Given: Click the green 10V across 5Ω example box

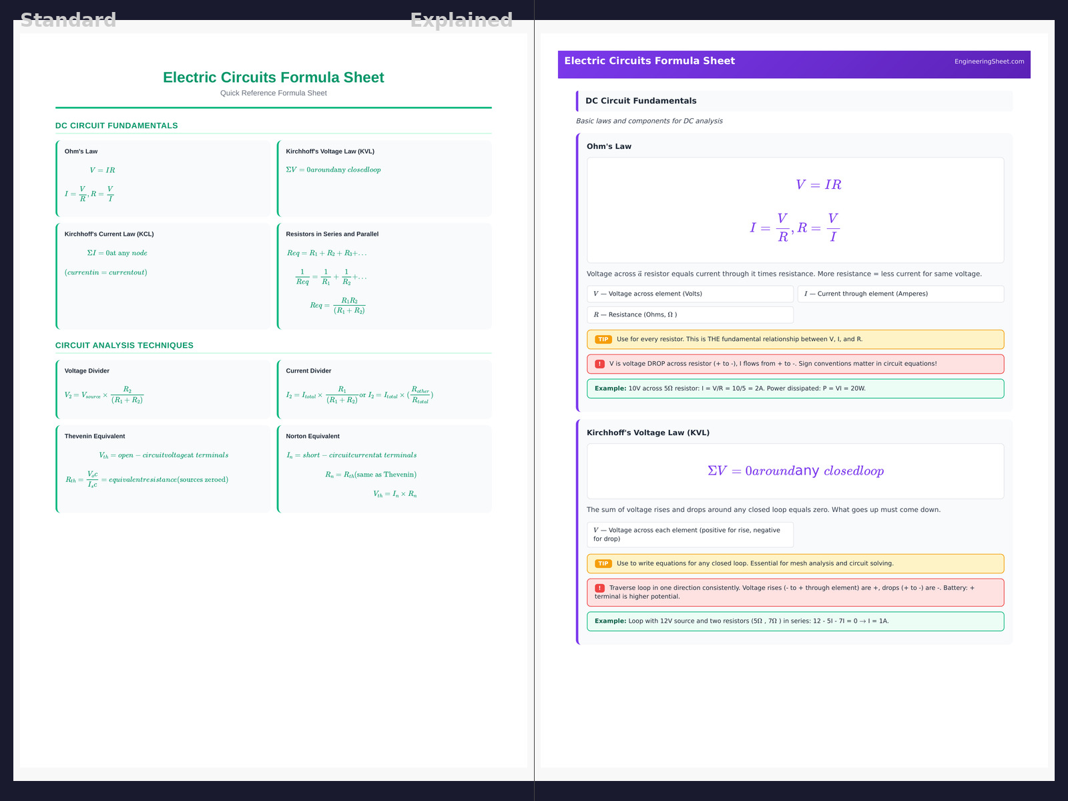Looking at the screenshot, I should tap(794, 388).
